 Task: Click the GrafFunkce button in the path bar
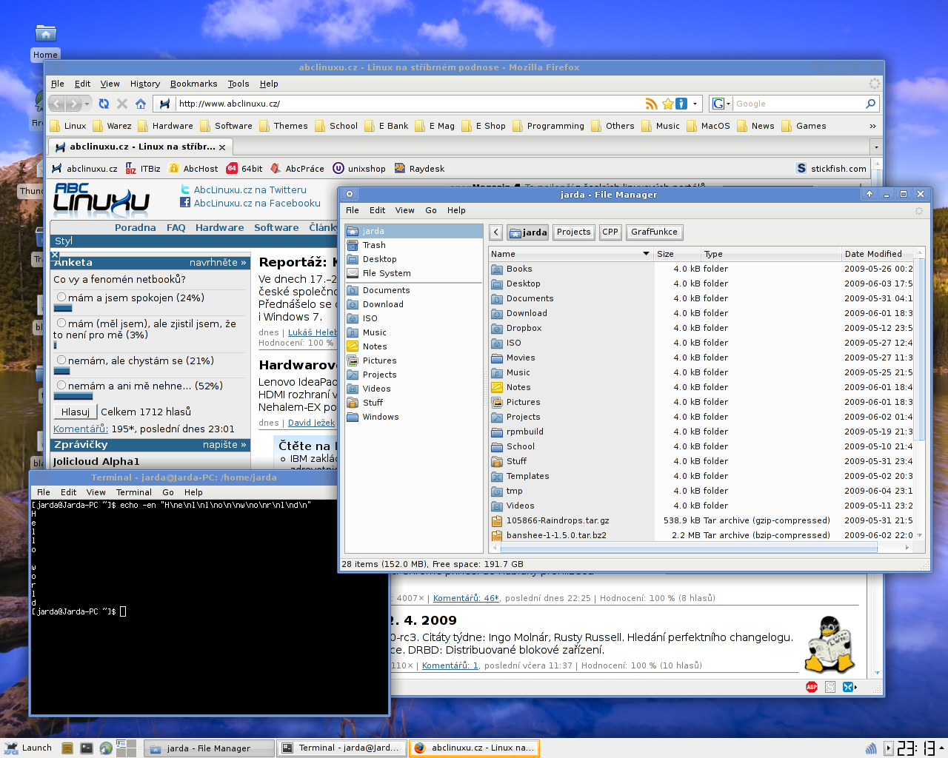pyautogui.click(x=654, y=232)
